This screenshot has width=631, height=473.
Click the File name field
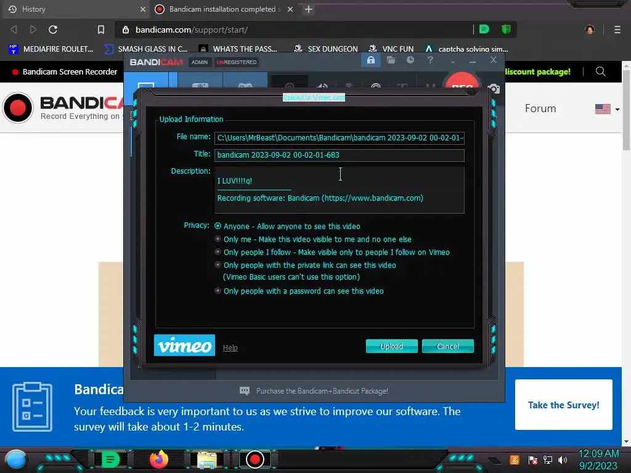pyautogui.click(x=340, y=137)
